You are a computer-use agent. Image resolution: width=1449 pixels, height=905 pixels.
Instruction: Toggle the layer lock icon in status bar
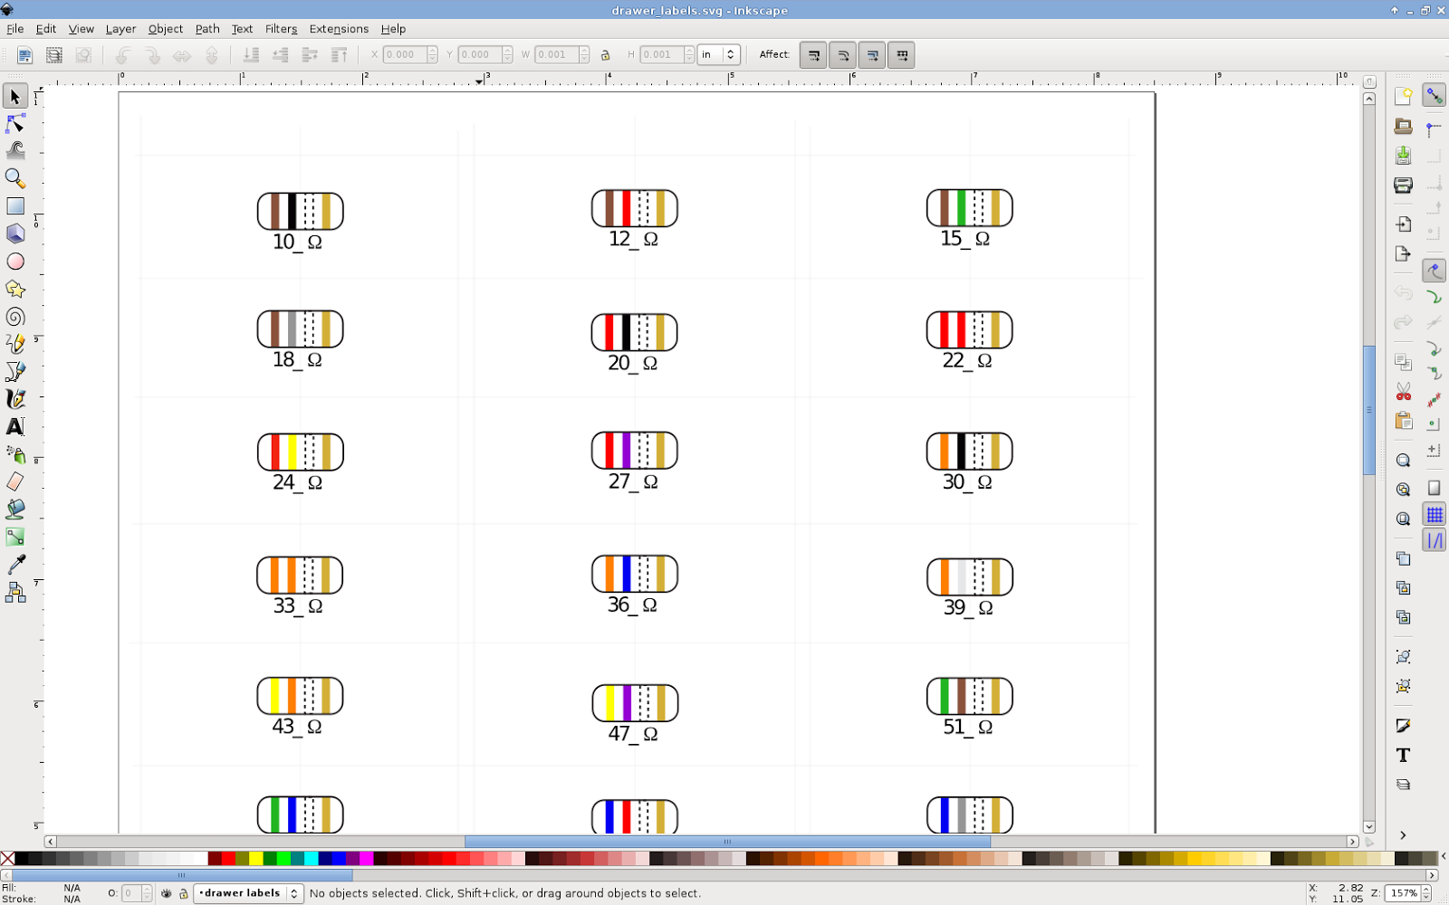pyautogui.click(x=183, y=893)
